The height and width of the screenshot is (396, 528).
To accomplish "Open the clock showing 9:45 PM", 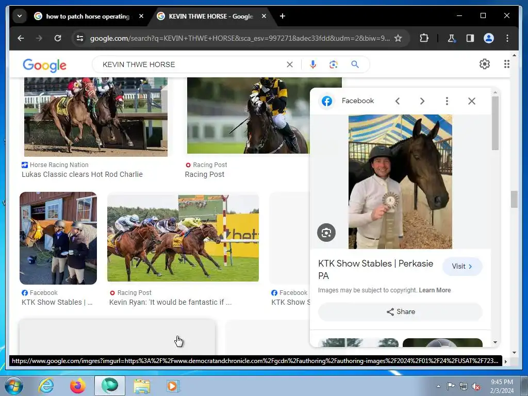I will point(502,386).
